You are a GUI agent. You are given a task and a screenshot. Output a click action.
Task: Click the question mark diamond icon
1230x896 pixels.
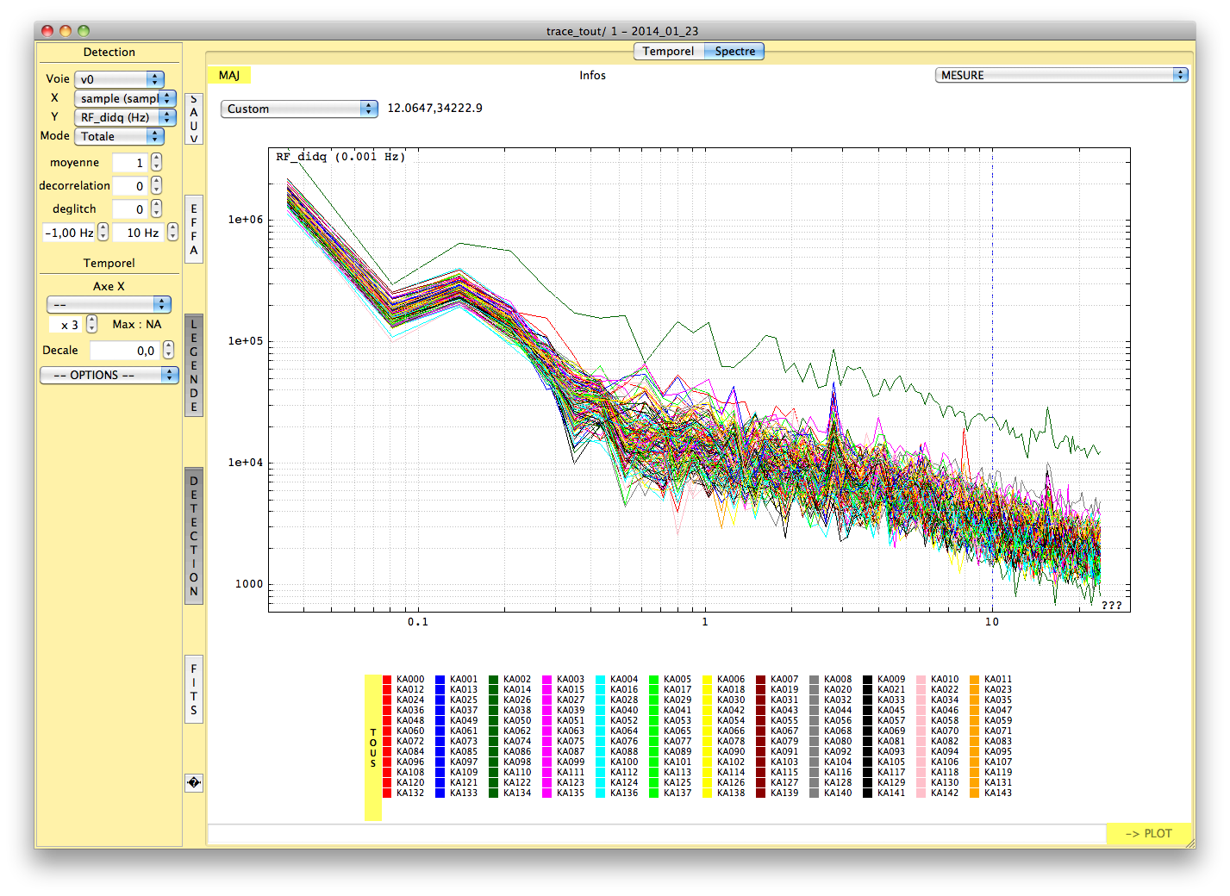click(x=194, y=782)
